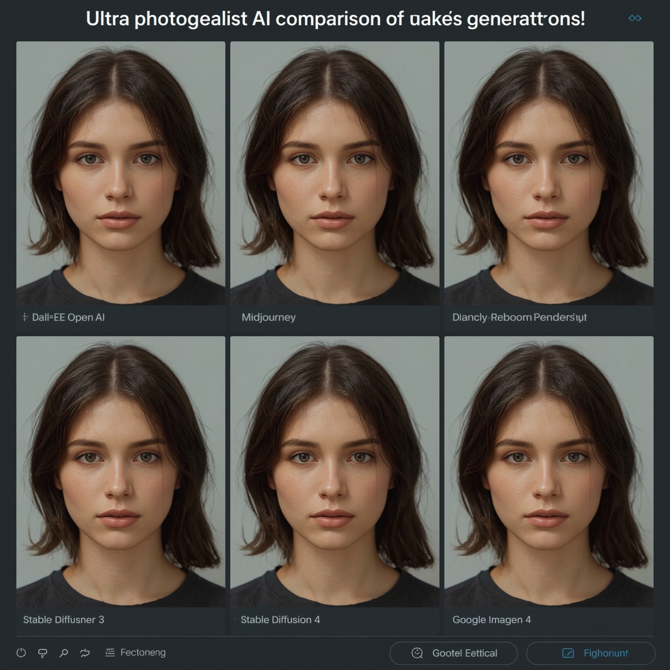Click the Midjourney caption text

point(268,317)
